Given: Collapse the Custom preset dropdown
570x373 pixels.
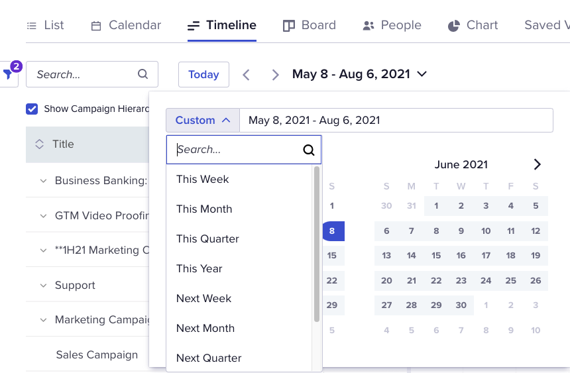Looking at the screenshot, I should tap(203, 121).
